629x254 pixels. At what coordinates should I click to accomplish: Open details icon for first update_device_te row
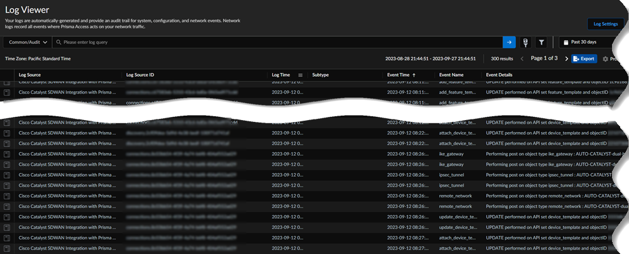pyautogui.click(x=7, y=218)
